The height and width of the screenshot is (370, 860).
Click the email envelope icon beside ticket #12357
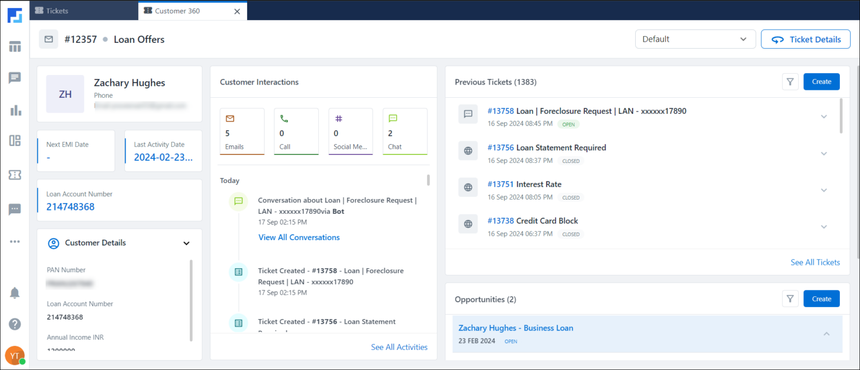tap(48, 38)
